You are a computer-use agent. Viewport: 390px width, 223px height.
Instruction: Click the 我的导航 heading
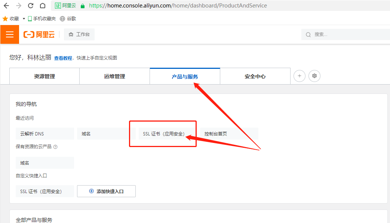pyautogui.click(x=26, y=104)
